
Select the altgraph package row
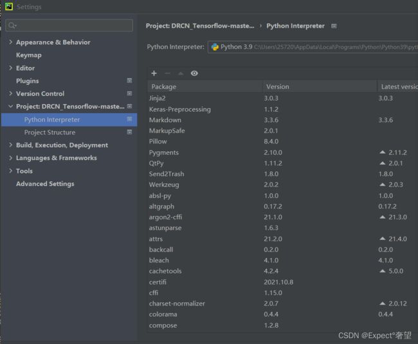pos(282,206)
